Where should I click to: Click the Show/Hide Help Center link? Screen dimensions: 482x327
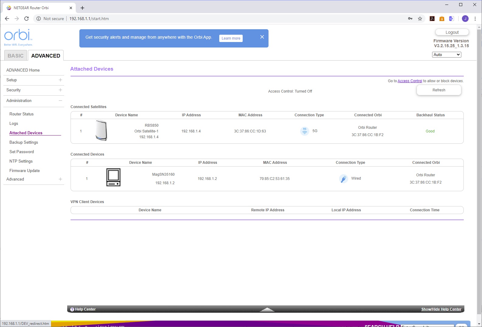[441, 309]
